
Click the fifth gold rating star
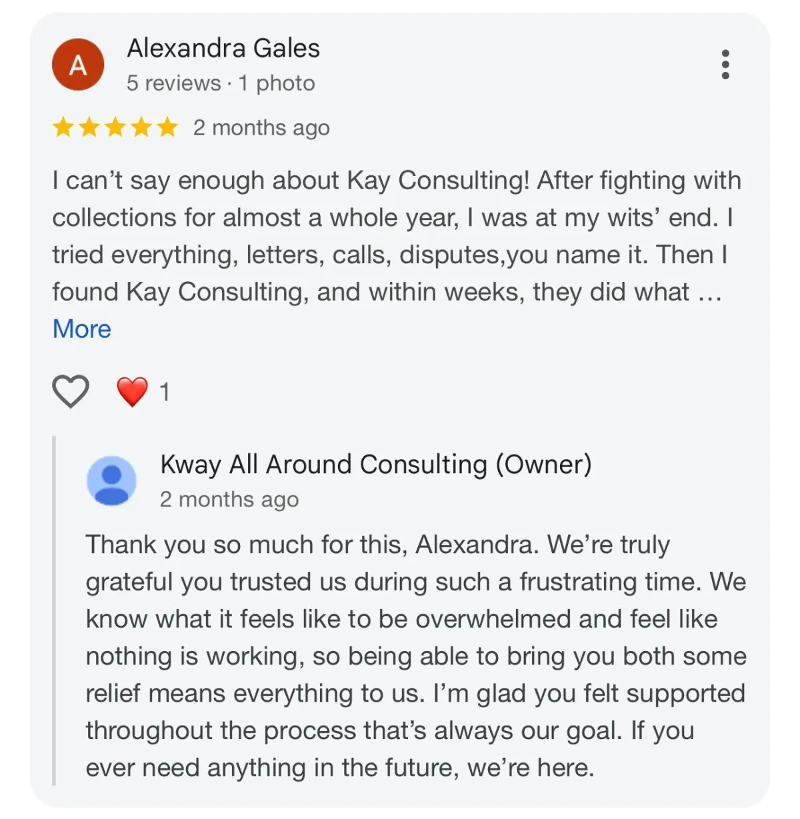pyautogui.click(x=167, y=127)
